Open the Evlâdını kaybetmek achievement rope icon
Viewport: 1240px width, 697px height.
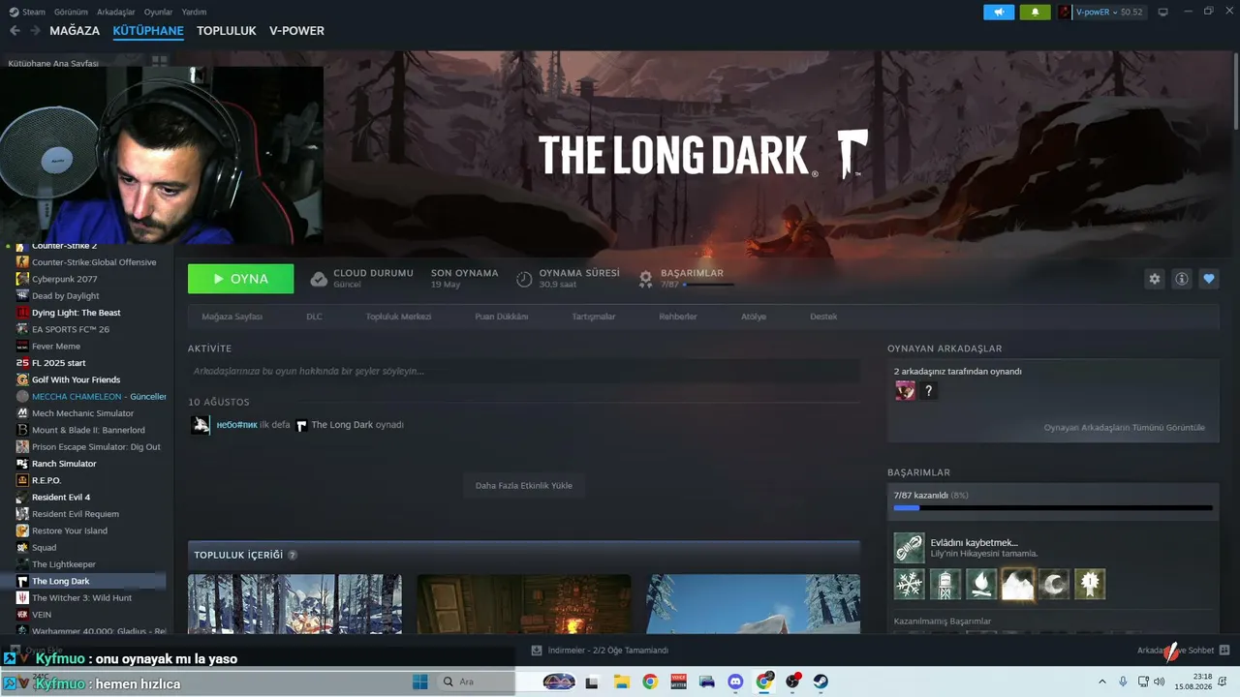point(909,548)
